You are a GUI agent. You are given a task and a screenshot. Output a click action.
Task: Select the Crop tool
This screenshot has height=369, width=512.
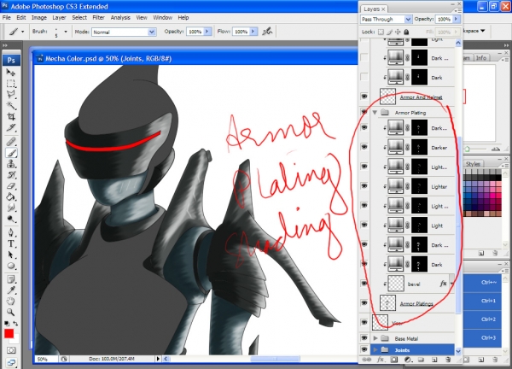(11, 116)
